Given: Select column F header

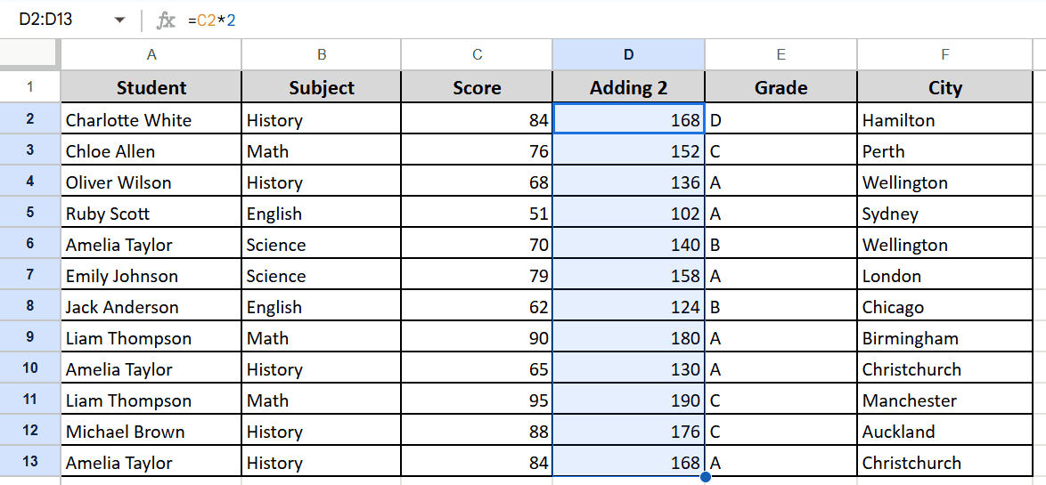Looking at the screenshot, I should pyautogui.click(x=944, y=54).
